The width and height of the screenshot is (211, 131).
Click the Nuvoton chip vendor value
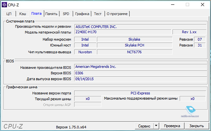coord(85,52)
